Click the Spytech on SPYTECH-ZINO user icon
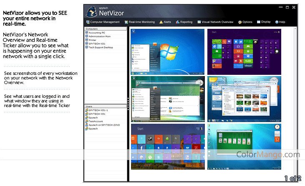The image size is (305, 186). pos(86,125)
